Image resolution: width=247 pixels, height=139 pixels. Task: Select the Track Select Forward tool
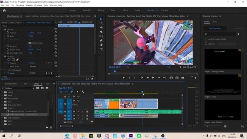click(101, 23)
